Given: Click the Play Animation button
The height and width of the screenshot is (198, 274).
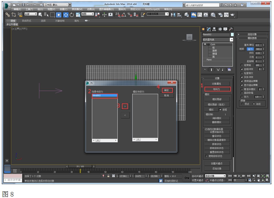Looking at the screenshot, I should click(x=239, y=176).
